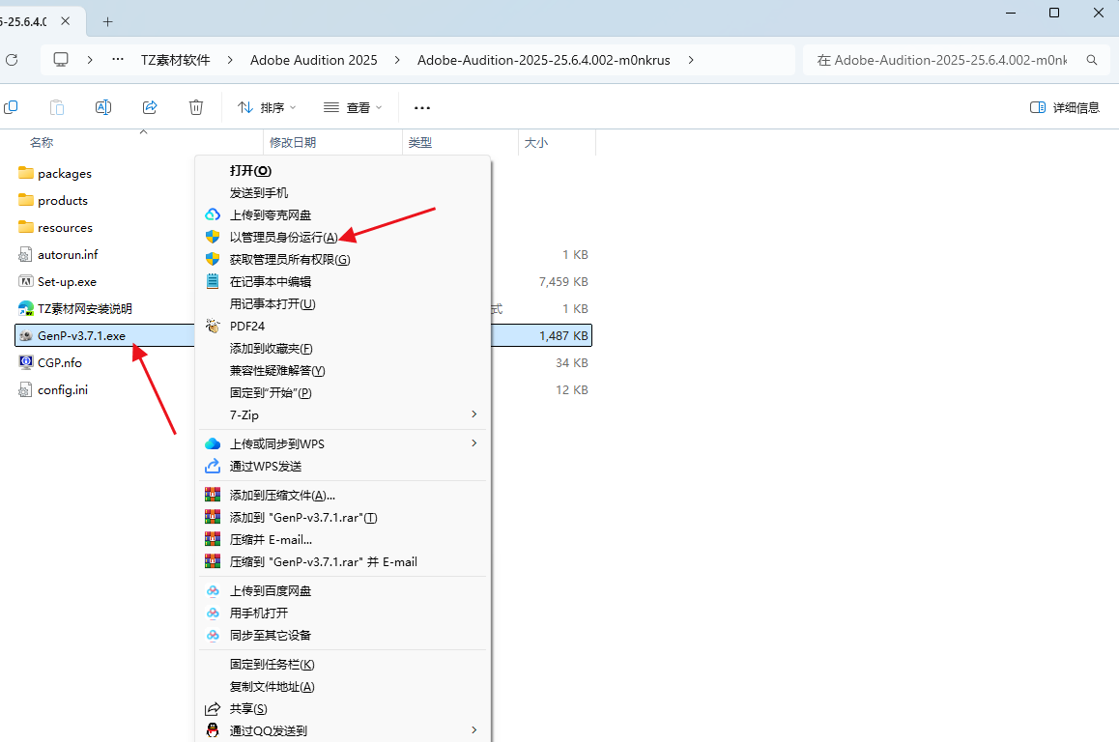This screenshot has width=1119, height=742.
Task: Select 复制文件地址(A)
Action: pyautogui.click(x=343, y=686)
